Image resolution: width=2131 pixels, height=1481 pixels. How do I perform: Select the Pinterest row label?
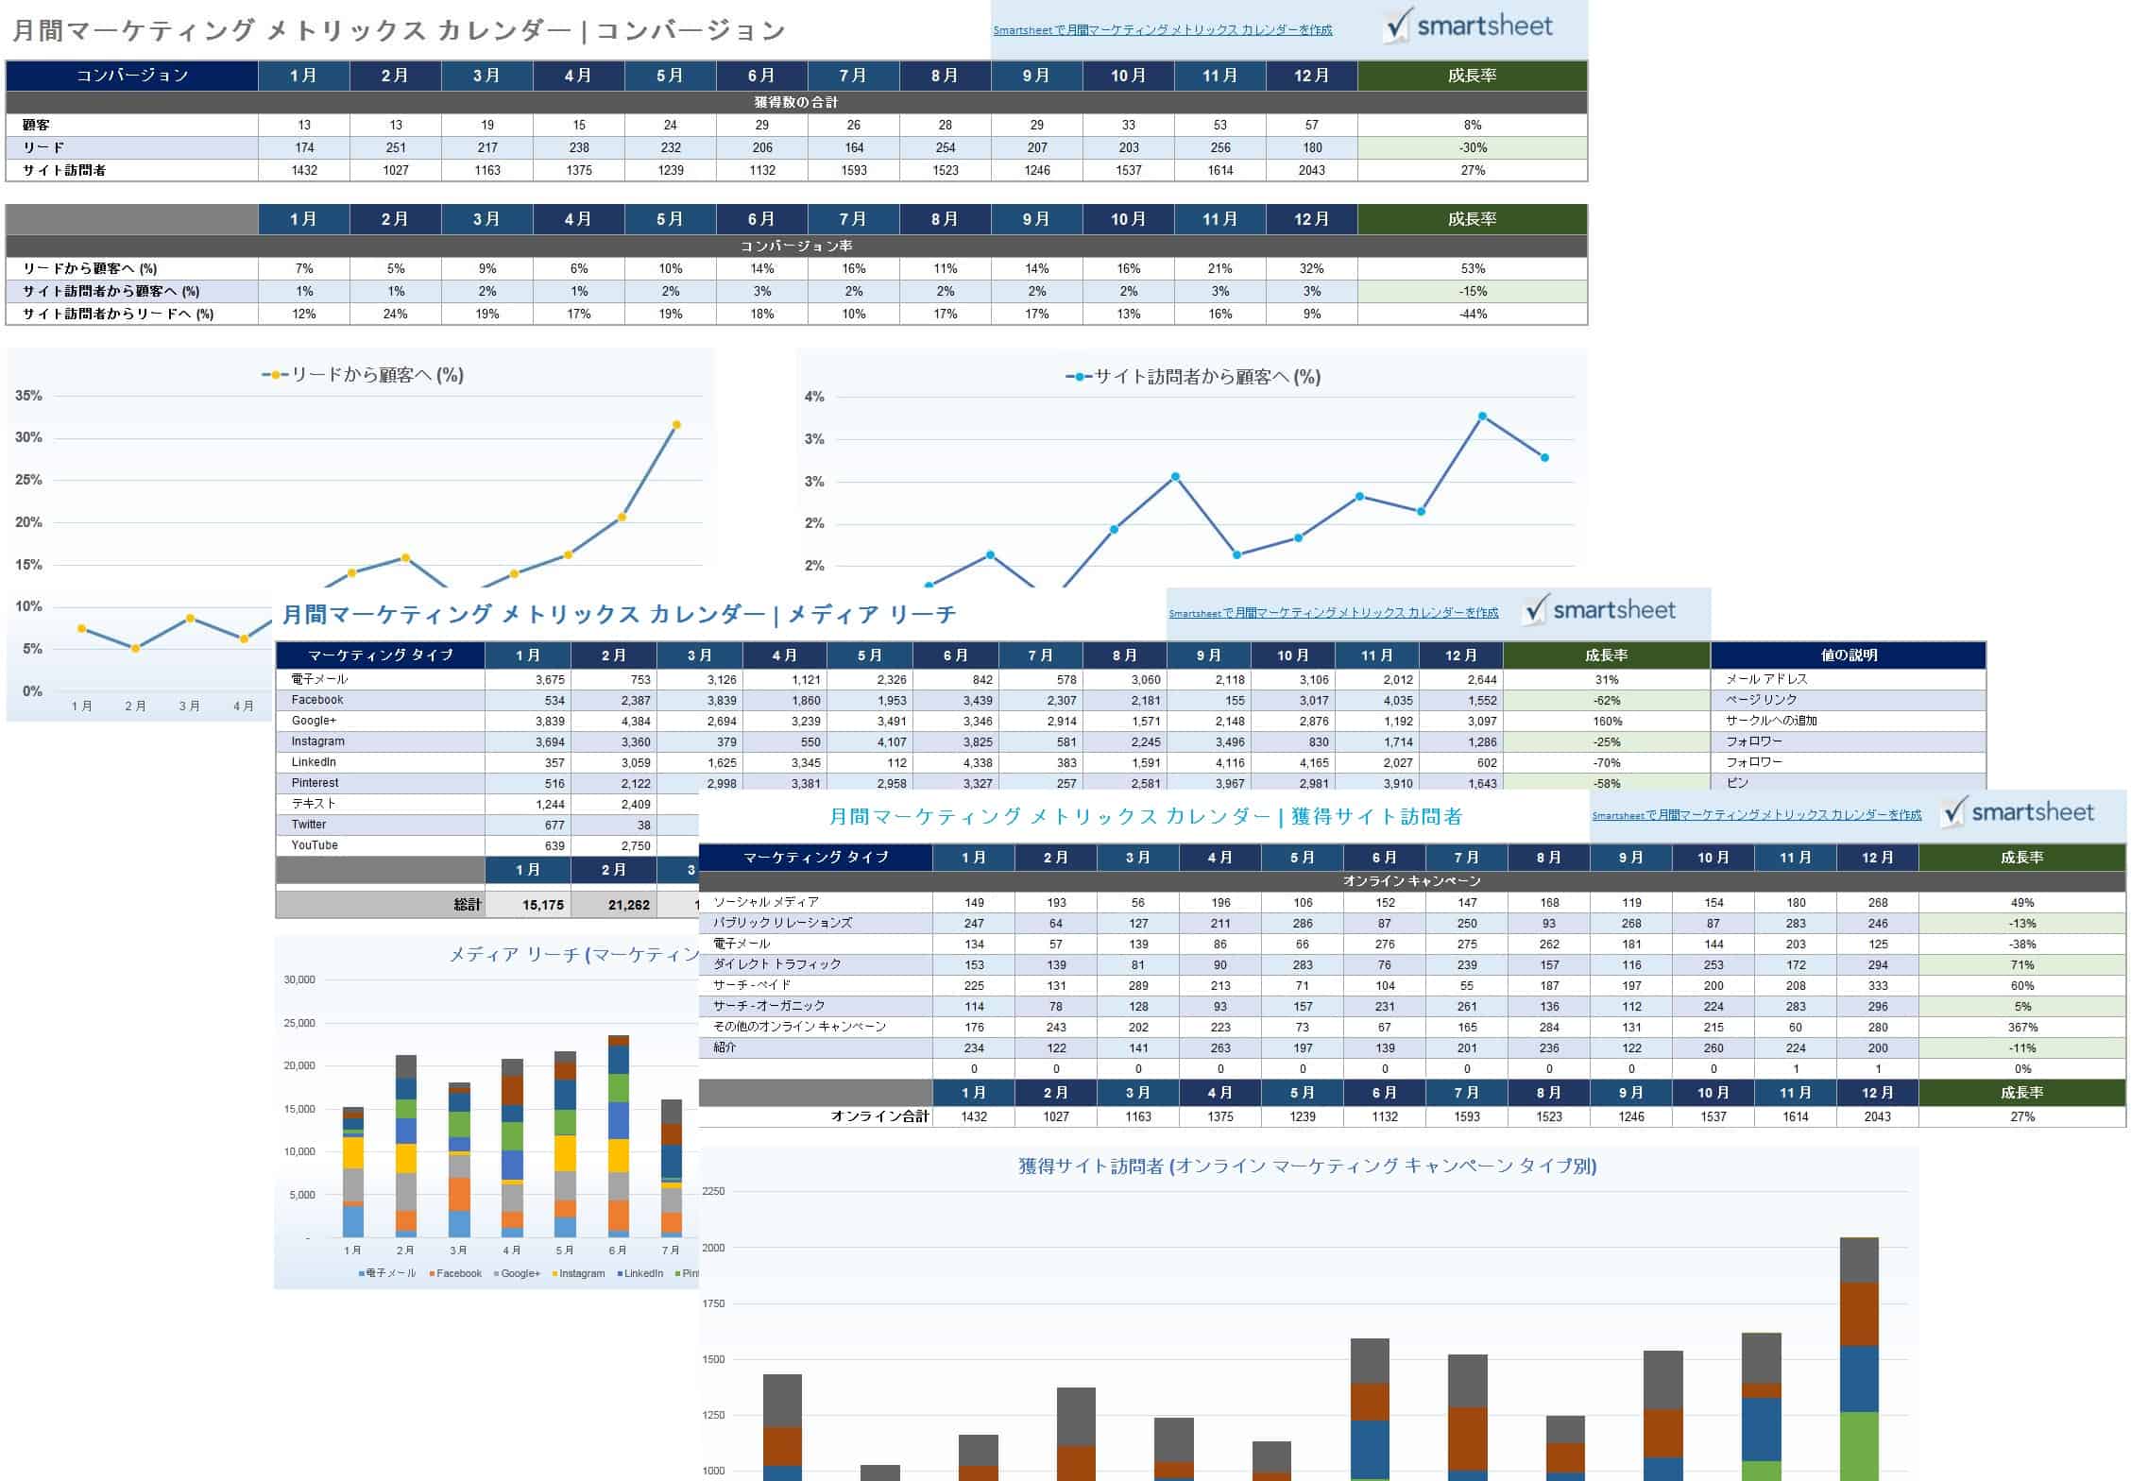tap(381, 783)
